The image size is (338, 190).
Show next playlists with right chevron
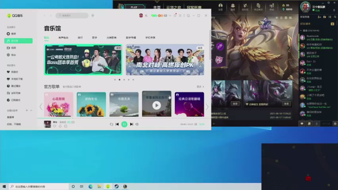click(x=207, y=107)
